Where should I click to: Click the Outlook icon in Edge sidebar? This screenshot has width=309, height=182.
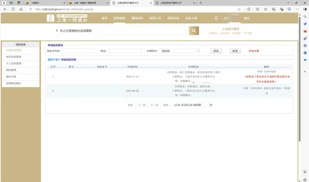click(305, 53)
